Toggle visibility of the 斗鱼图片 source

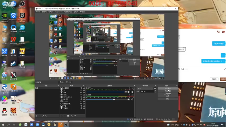[x=81, y=88]
